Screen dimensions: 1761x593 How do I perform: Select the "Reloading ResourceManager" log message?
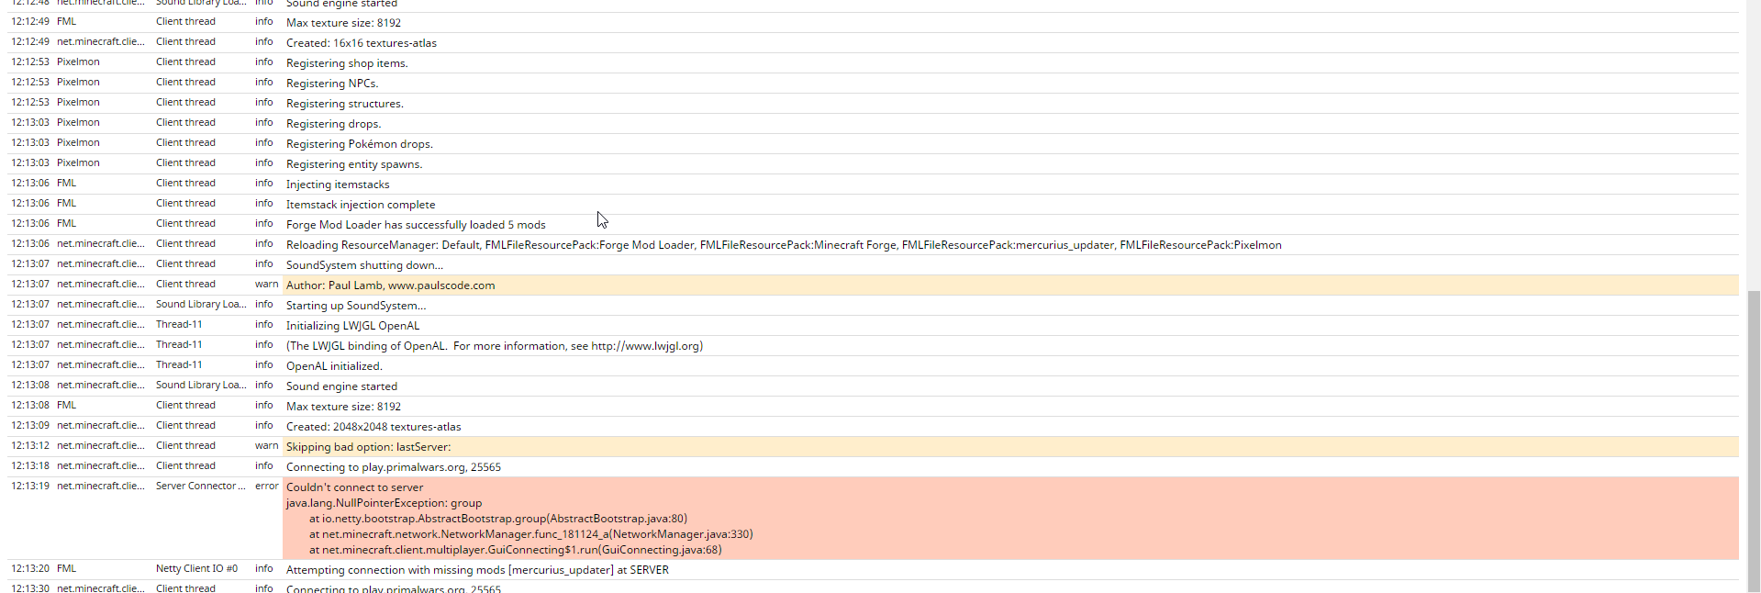(x=783, y=245)
